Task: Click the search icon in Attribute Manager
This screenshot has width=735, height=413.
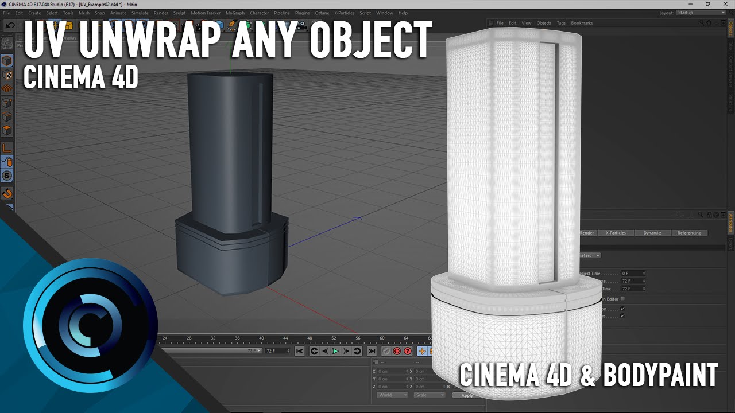Action: click(x=702, y=215)
